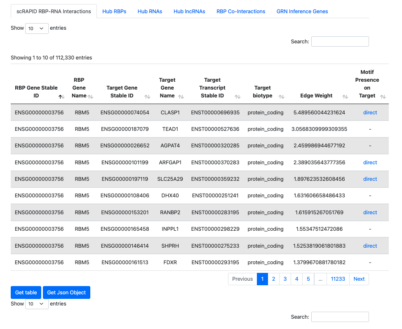Click sort icon for Motif Presence on Target

383,97
